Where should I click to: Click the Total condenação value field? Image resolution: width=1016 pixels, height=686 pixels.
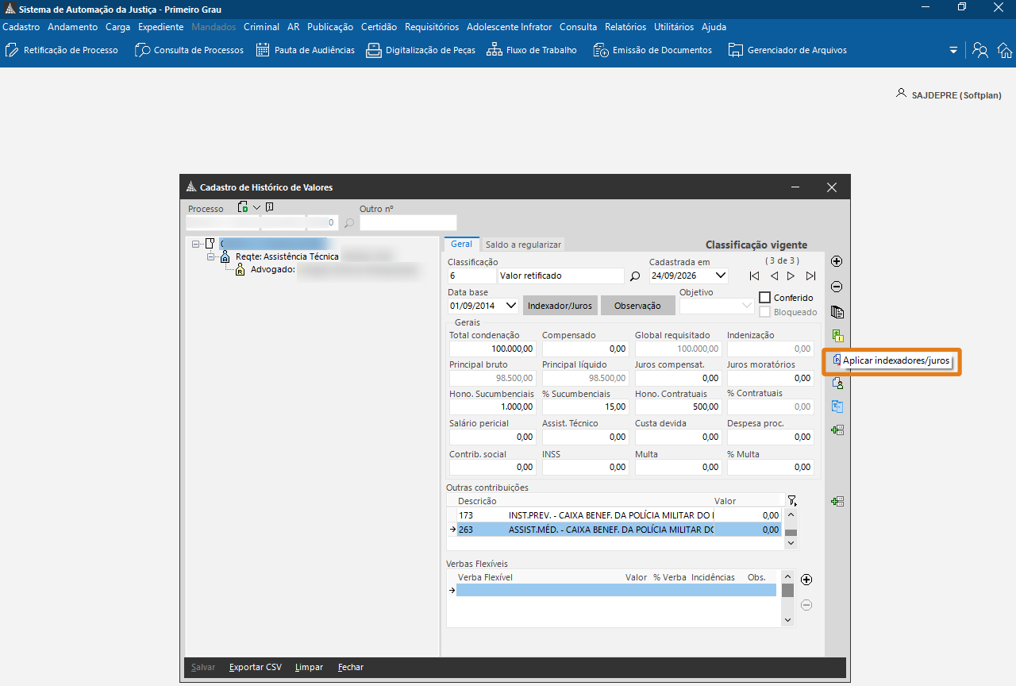(492, 349)
